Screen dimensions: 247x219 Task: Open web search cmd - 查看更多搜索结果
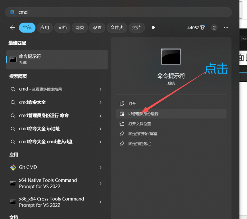[41, 89]
